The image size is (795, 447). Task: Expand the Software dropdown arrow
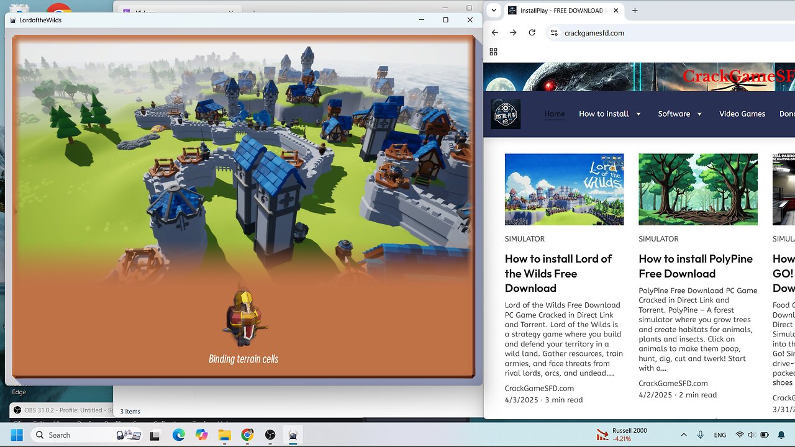tap(699, 114)
